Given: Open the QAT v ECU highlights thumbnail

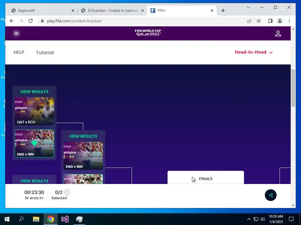Looking at the screenshot, I should click(34, 111).
